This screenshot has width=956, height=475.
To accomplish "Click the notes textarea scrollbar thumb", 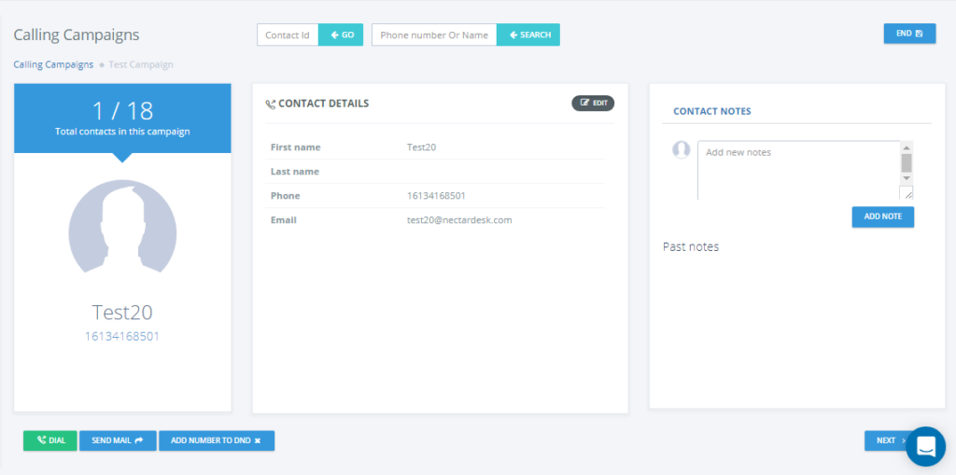I will click(x=907, y=162).
